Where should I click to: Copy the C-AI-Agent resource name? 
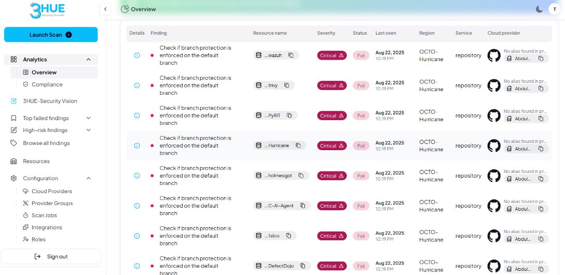point(303,206)
